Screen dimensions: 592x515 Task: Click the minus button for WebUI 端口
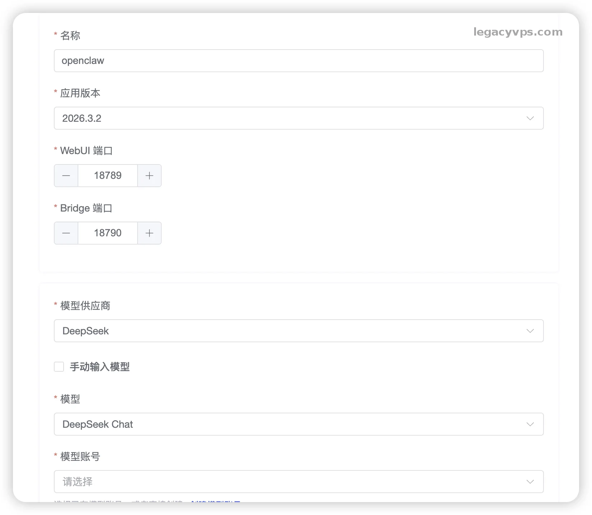coord(66,176)
